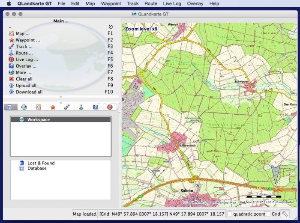The width and height of the screenshot is (300, 223).
Task: Switch to the globe tab icon
Action: tap(24, 107)
